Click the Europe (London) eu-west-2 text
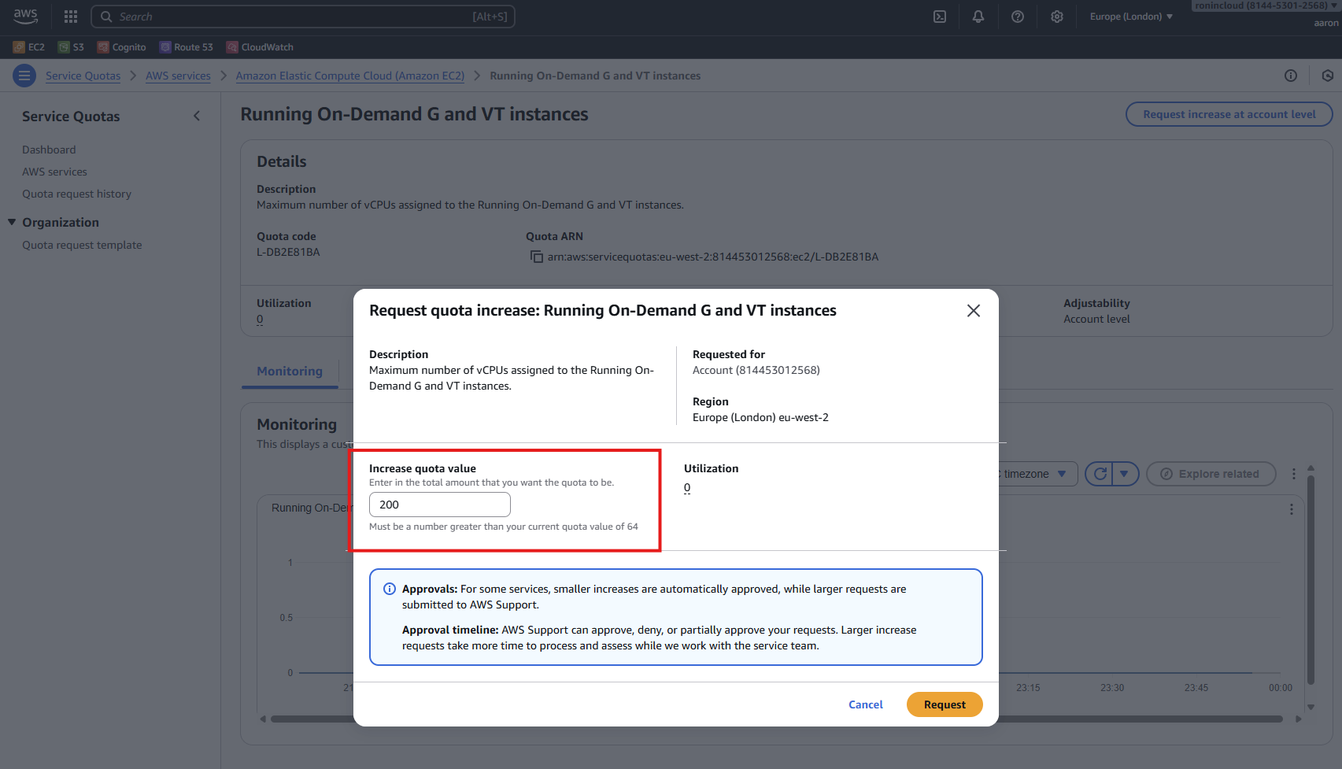The height and width of the screenshot is (769, 1342). [760, 417]
